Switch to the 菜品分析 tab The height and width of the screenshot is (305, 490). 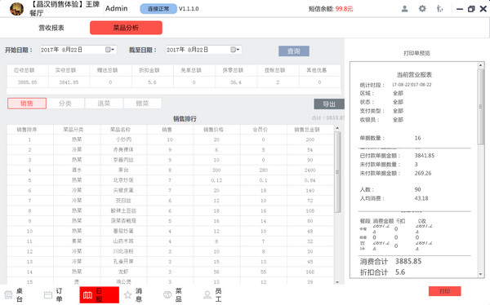click(x=126, y=28)
